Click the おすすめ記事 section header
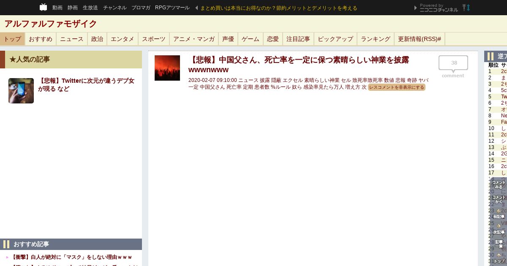This screenshot has height=266, width=507. click(x=71, y=244)
